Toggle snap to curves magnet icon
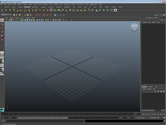 [39, 15]
